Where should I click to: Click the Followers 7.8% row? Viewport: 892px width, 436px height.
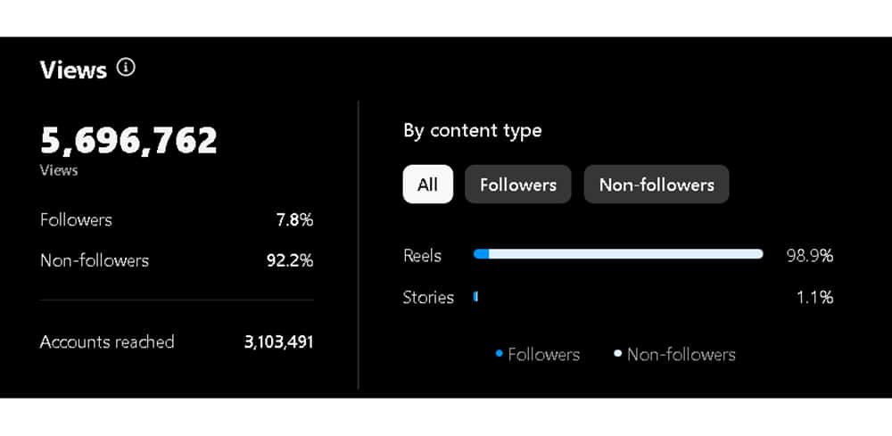(177, 220)
